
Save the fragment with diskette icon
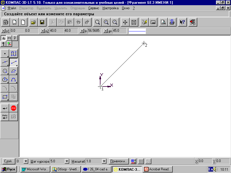(42, 22)
